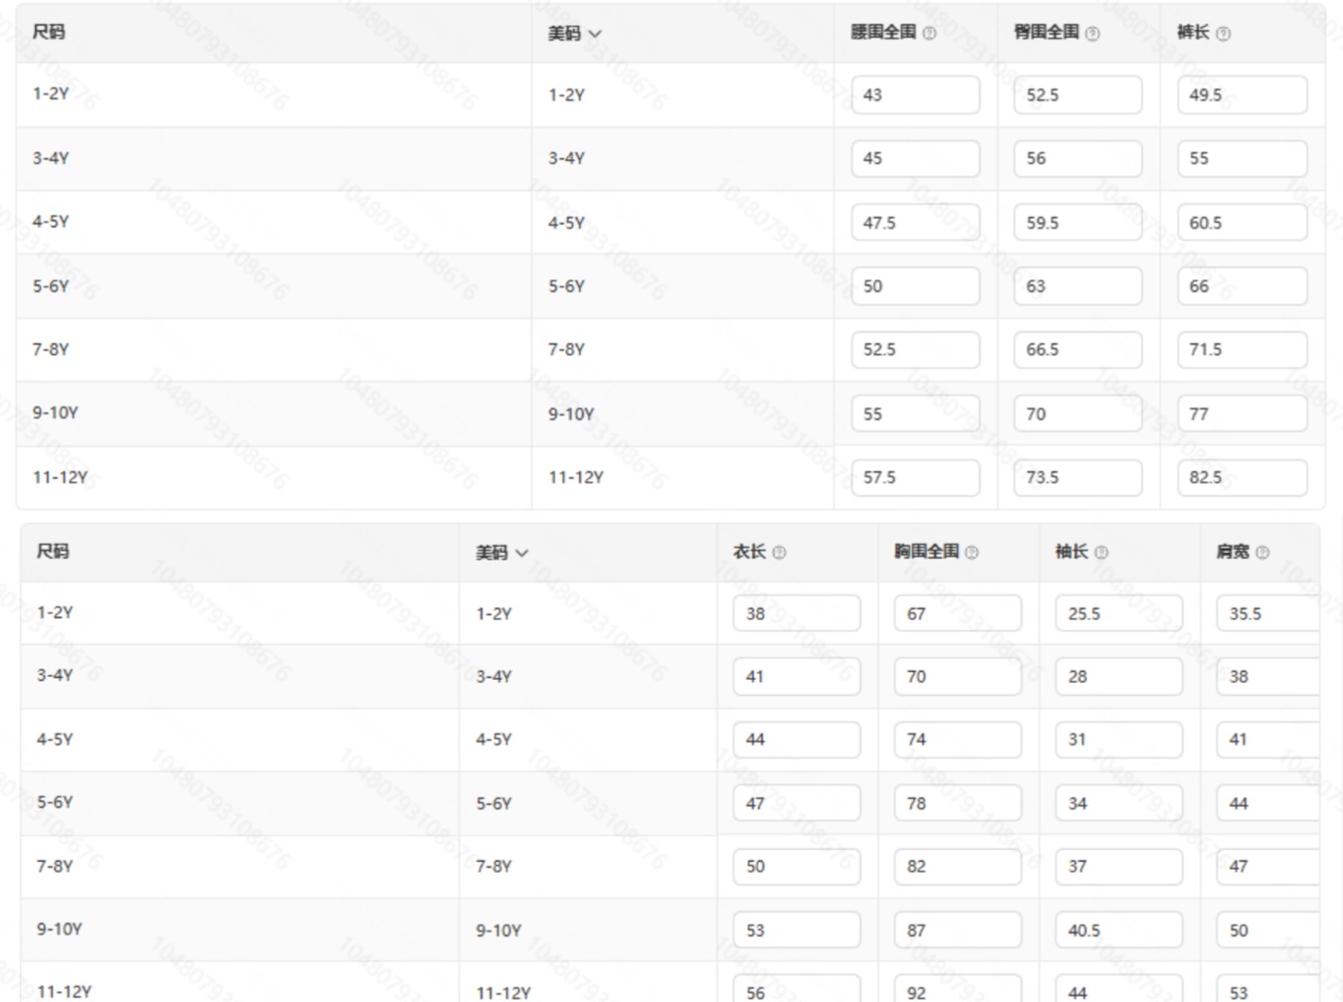Edit the 裤长 value for size 7-8Y

click(1243, 350)
